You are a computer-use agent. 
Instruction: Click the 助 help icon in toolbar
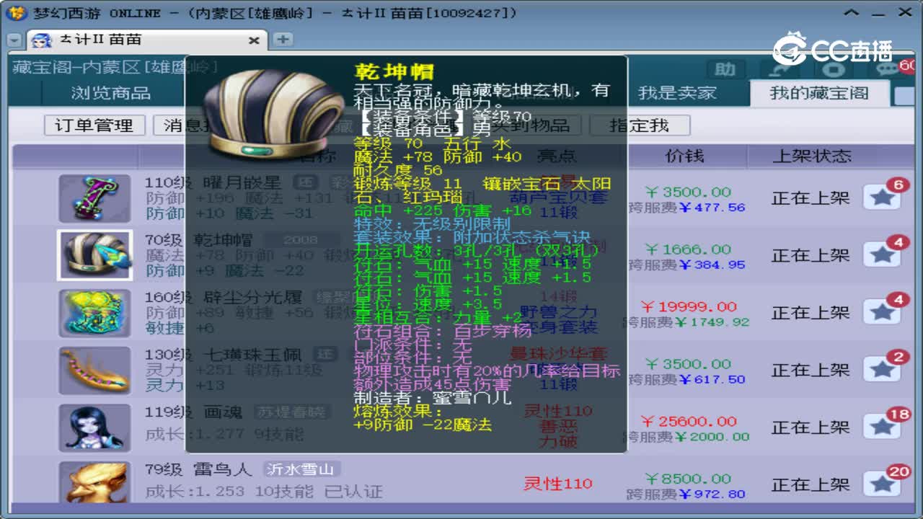click(724, 69)
